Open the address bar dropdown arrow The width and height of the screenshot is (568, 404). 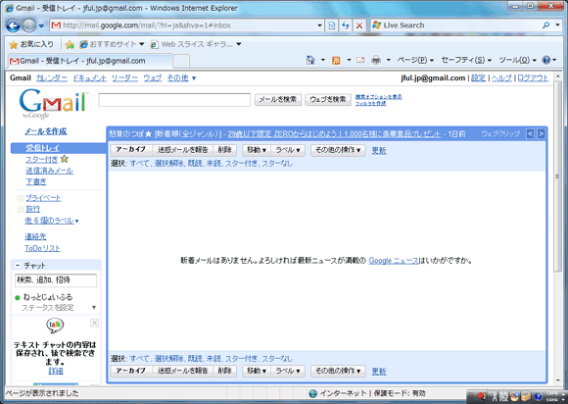click(x=319, y=25)
